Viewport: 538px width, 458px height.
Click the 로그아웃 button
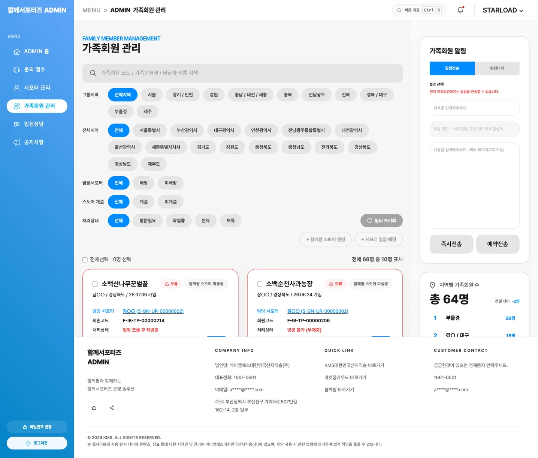[x=37, y=443]
